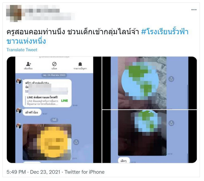Click share icon beside bottom-right globe photo
Viewport: 204px width, 181px height.
pos(171,123)
